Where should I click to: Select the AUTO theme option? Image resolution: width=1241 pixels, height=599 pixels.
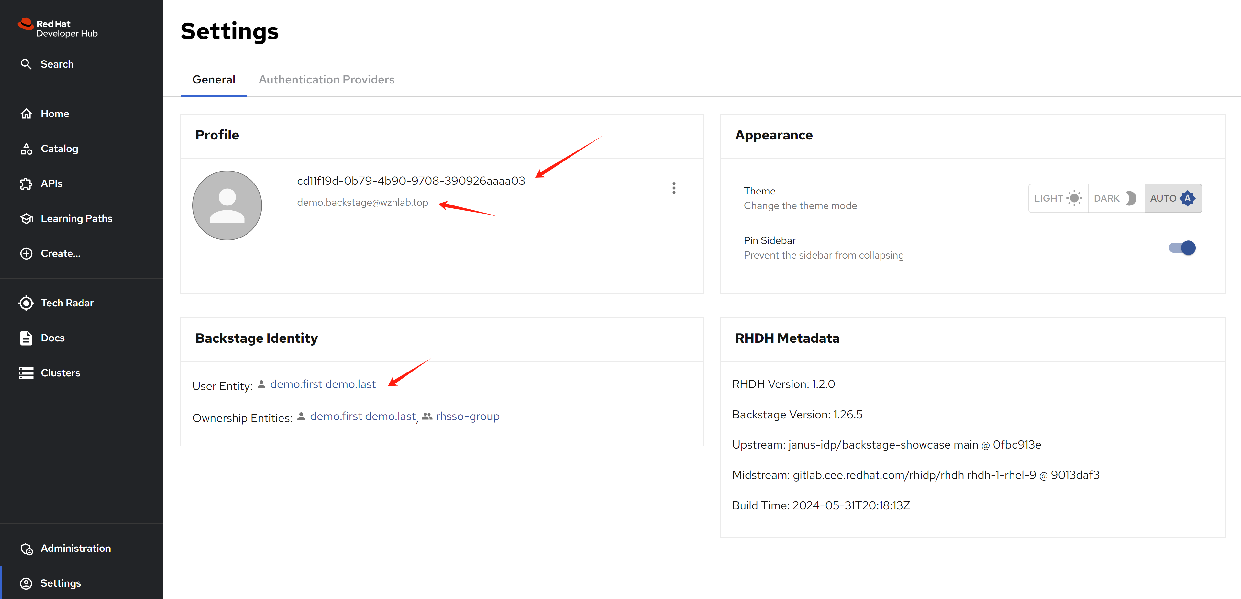pos(1172,198)
